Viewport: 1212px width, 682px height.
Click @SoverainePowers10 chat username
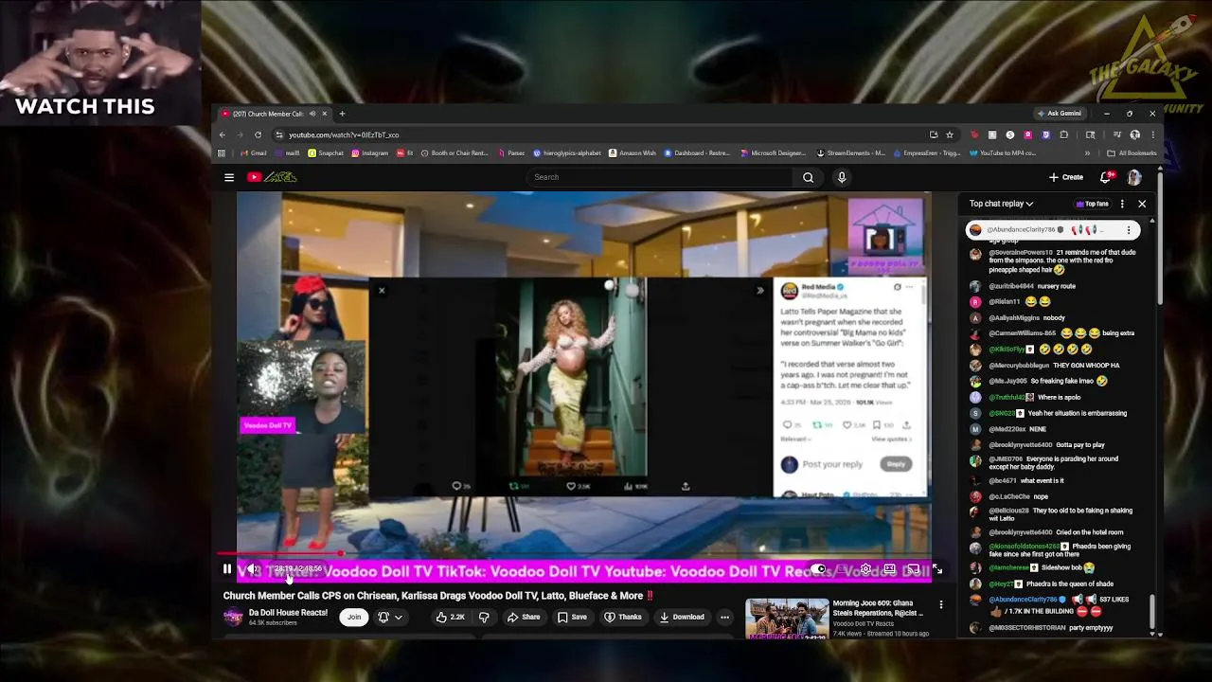coord(1021,253)
